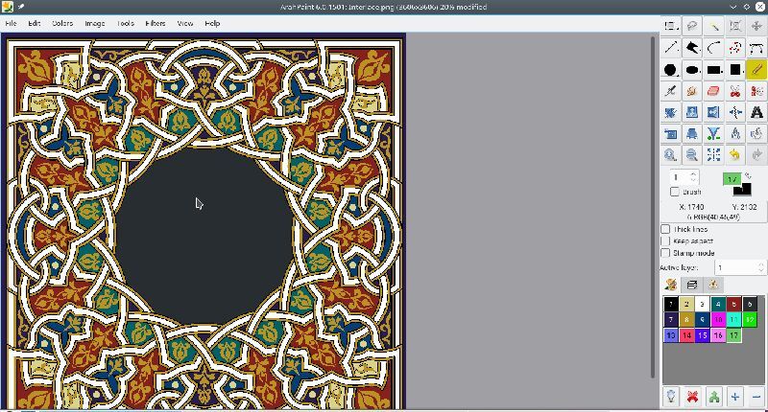The image size is (768, 412).
Task: Click the red X delete color button
Action: (x=692, y=397)
